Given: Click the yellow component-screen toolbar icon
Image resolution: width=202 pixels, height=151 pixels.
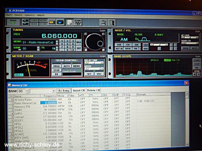Looking at the screenshot, I should (52, 22).
